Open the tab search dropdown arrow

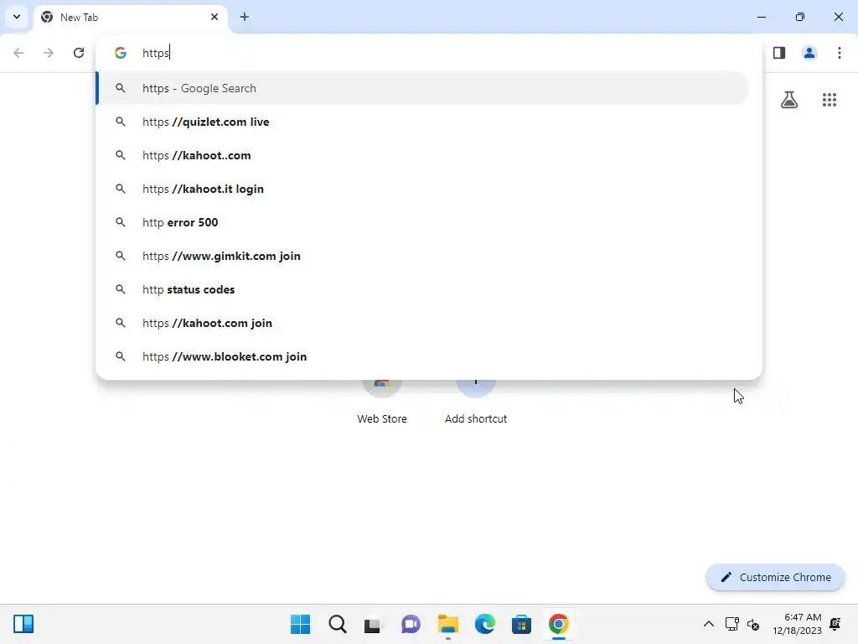pyautogui.click(x=17, y=17)
